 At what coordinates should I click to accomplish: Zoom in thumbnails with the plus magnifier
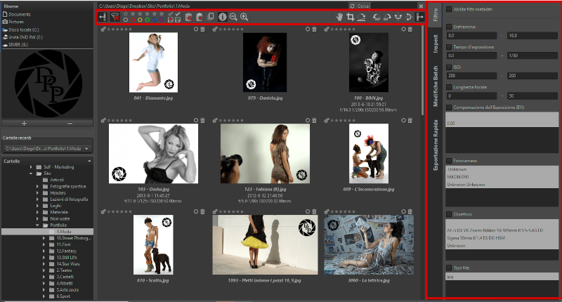244,17
